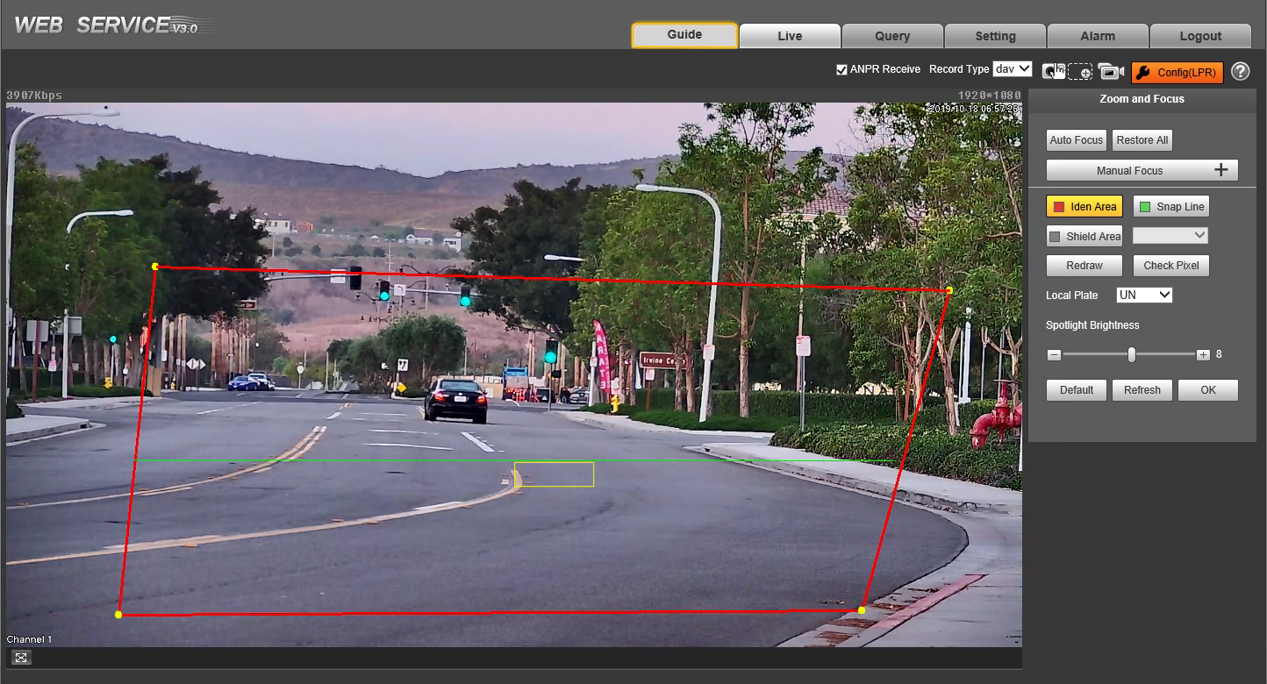Open the Query tab

coord(892,36)
